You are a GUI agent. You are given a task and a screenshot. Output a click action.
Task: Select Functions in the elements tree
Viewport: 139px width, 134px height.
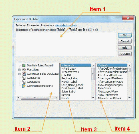(33, 70)
